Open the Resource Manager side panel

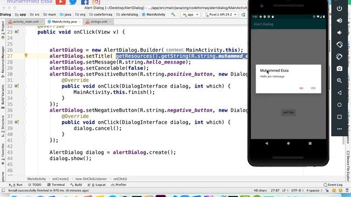coord(3,62)
